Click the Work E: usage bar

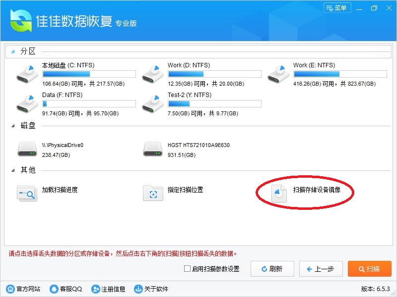pyautogui.click(x=340, y=74)
